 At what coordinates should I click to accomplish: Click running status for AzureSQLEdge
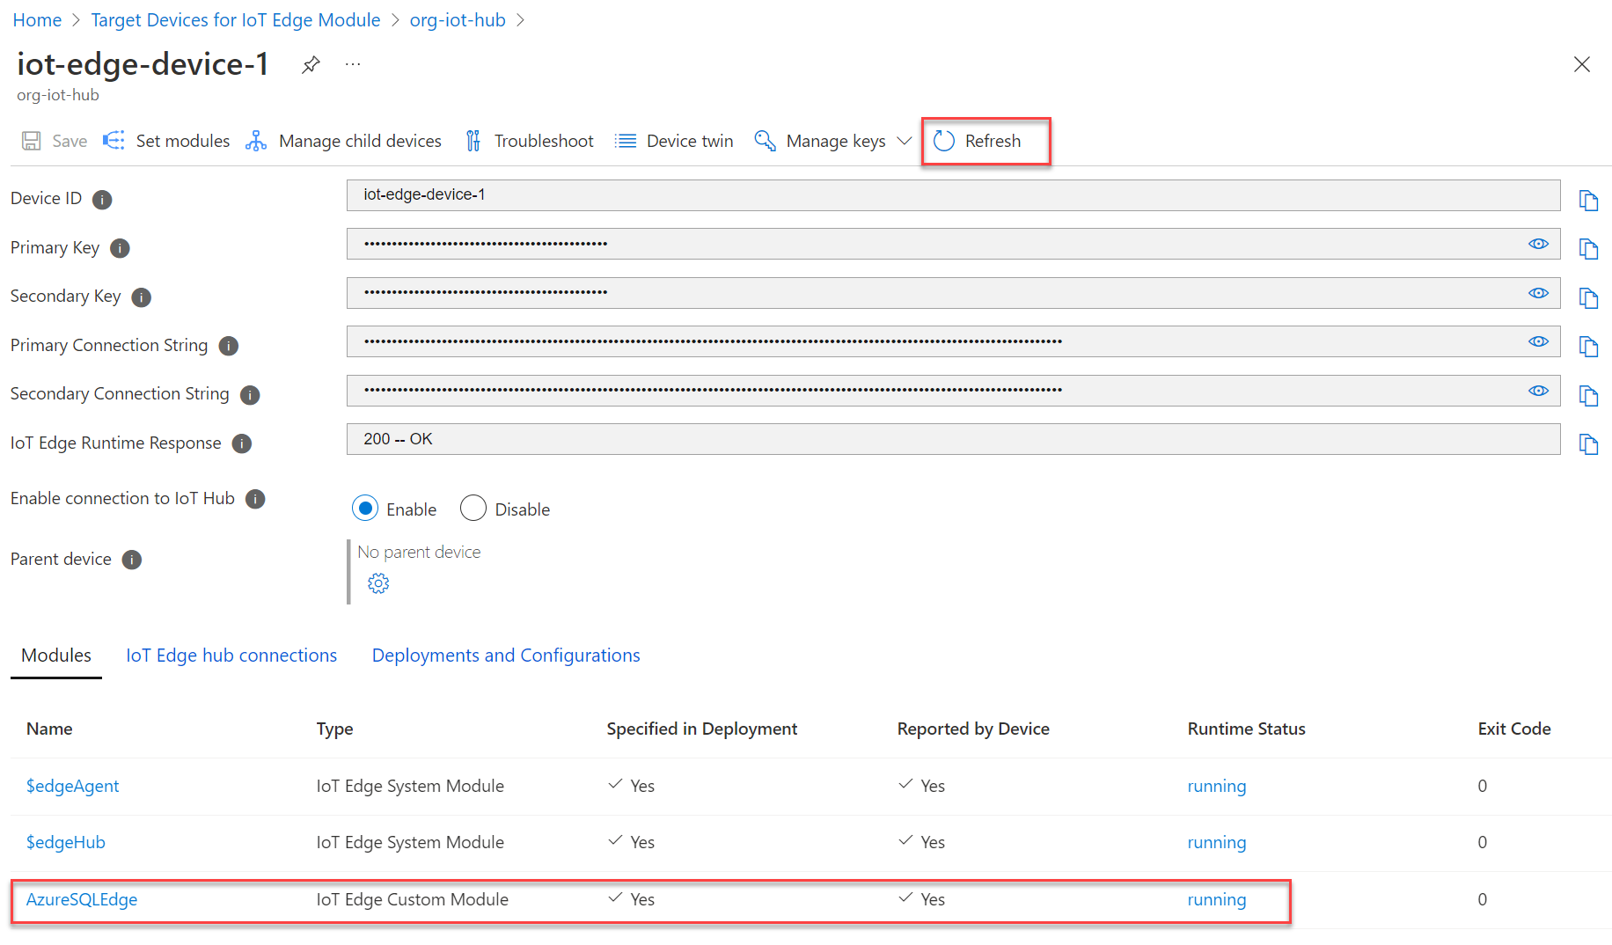tap(1217, 899)
